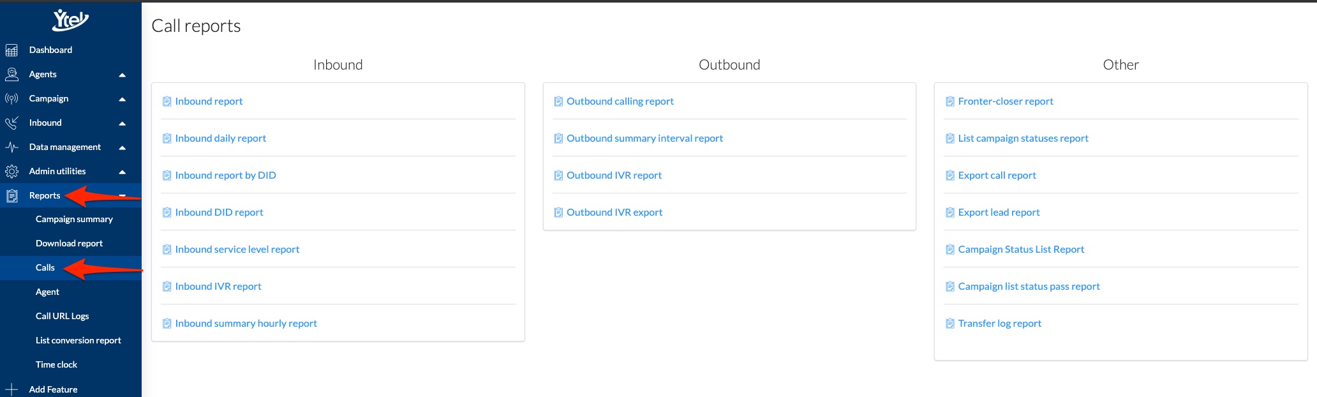Click the Reports clipboard icon in sidebar

pyautogui.click(x=11, y=195)
